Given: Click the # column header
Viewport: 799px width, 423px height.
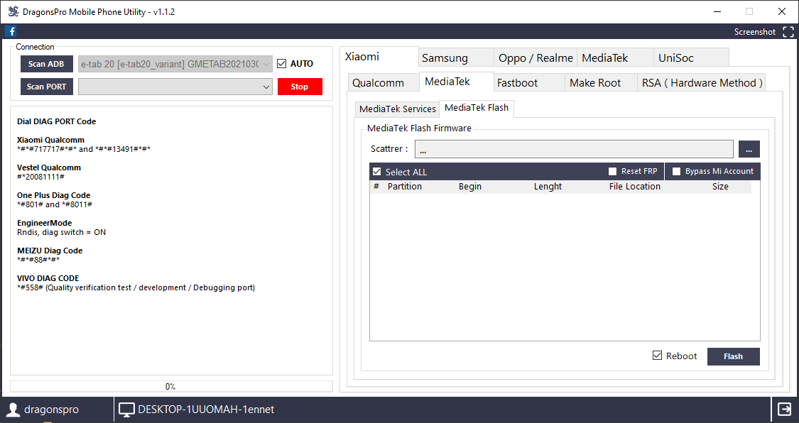Looking at the screenshot, I should coord(376,186).
